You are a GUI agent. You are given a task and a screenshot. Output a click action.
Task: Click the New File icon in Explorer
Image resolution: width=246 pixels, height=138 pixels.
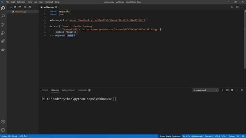pos(15,7)
